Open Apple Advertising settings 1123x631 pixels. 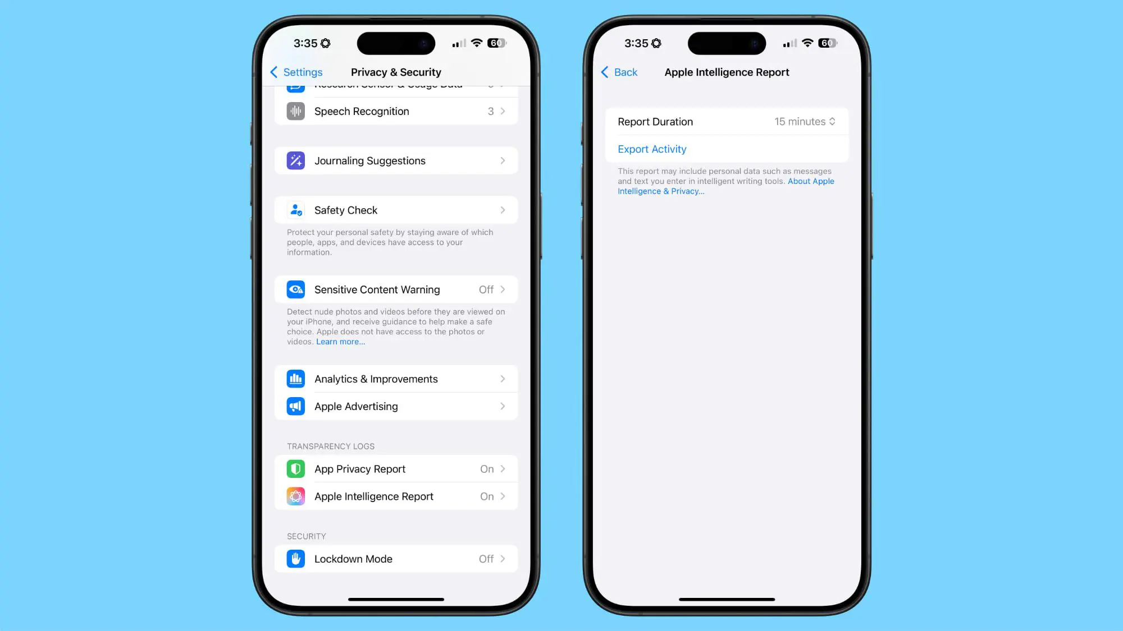pyautogui.click(x=394, y=406)
